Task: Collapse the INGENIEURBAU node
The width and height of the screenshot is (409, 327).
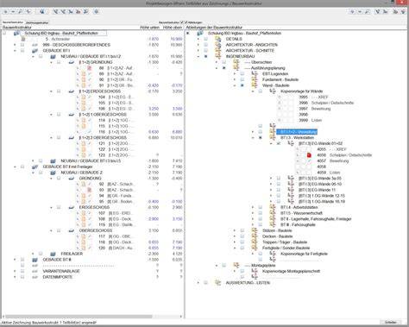Action: click(x=198, y=56)
